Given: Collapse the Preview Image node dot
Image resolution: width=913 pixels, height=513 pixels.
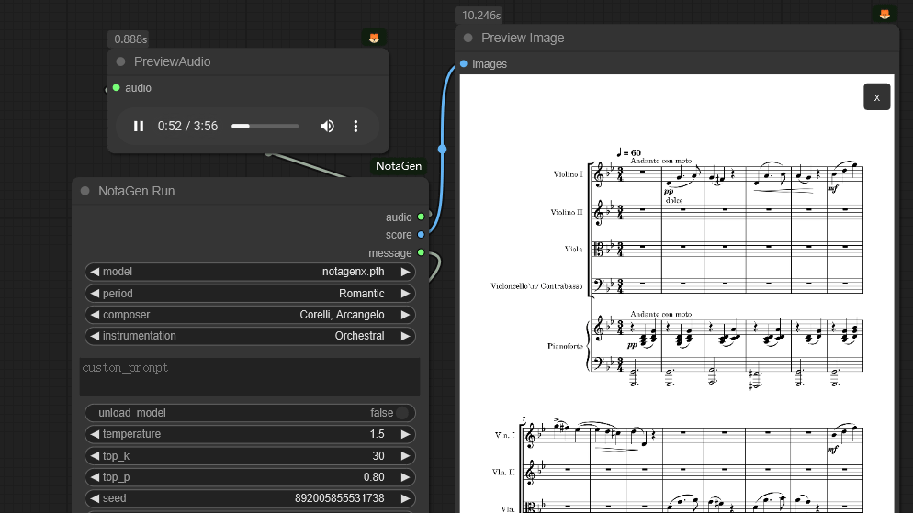Looking at the screenshot, I should (x=468, y=38).
